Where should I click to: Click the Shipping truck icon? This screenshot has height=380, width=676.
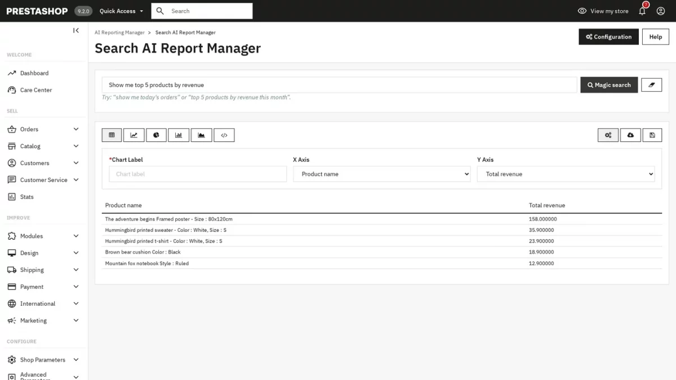[12, 270]
